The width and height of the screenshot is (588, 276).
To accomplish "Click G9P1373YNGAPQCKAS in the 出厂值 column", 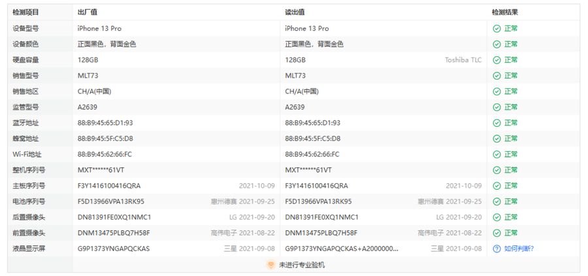I will (x=114, y=249).
